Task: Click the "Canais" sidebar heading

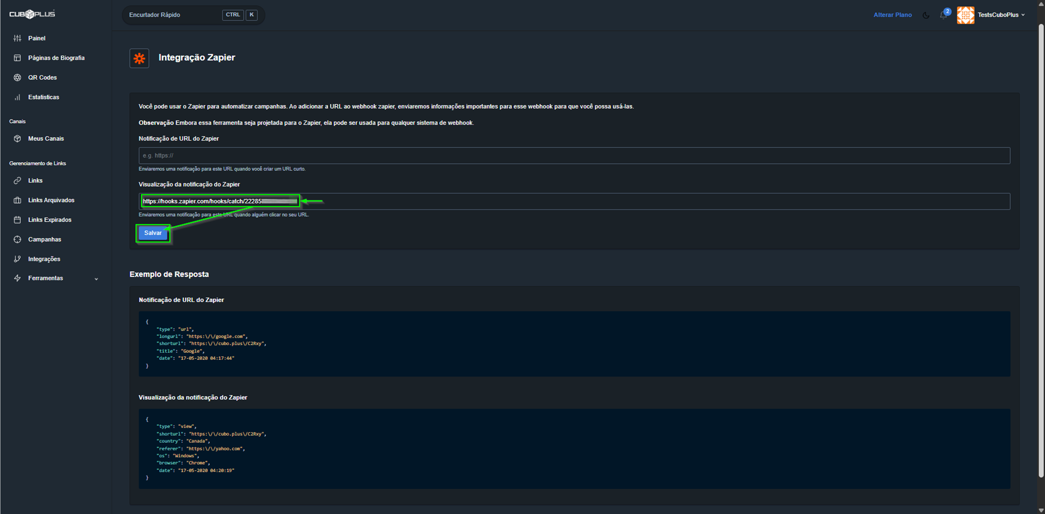Action: point(17,121)
